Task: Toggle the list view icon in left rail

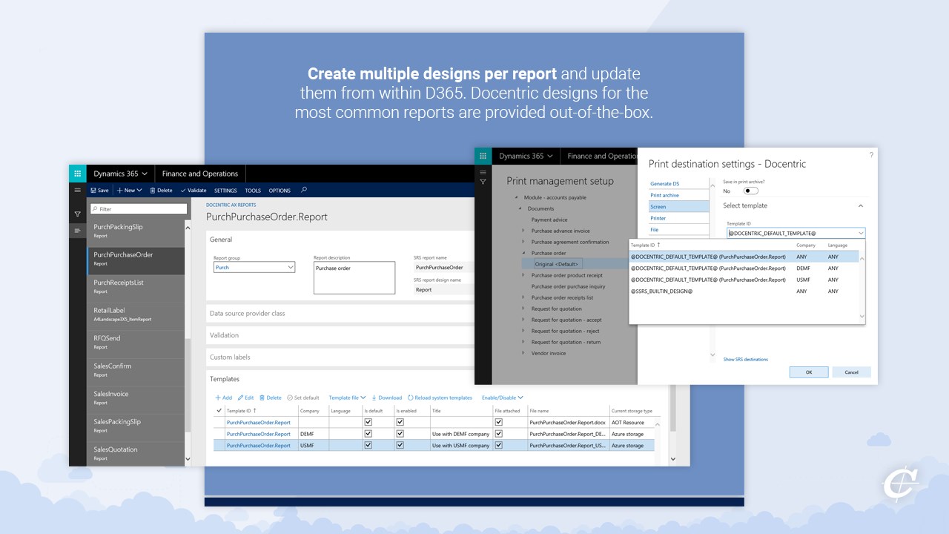Action: pyautogui.click(x=77, y=231)
